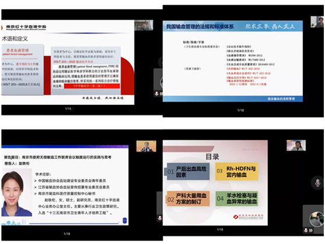The image size is (325, 244).
Task: Click the blue progress line under the speaker bio
Action: click(x=74, y=223)
